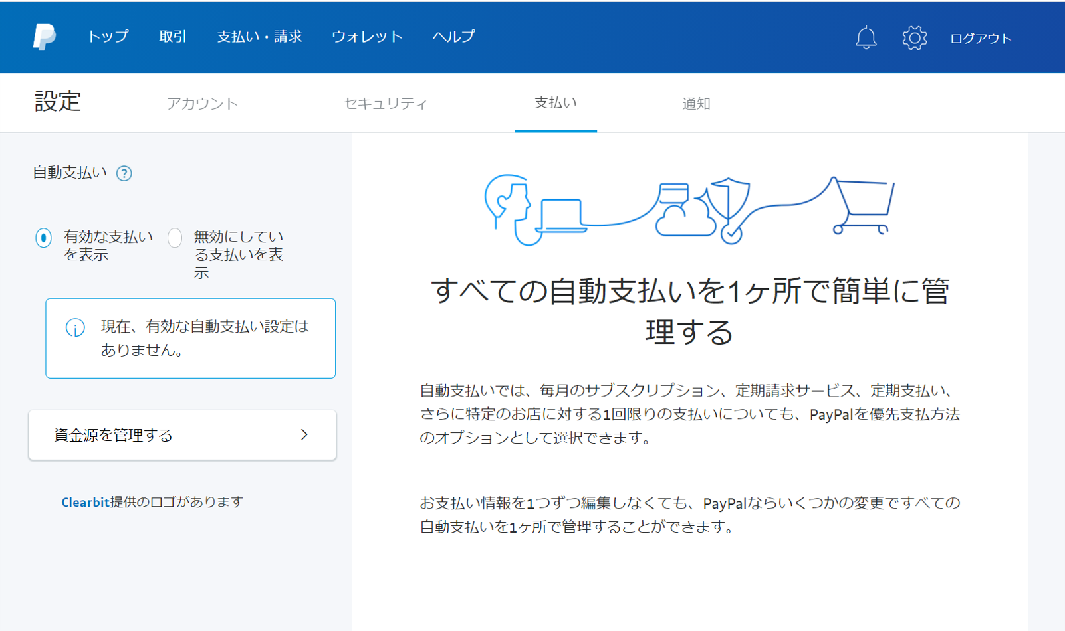Switch to the セキュリティ tab
The width and height of the screenshot is (1065, 631).
tap(385, 104)
